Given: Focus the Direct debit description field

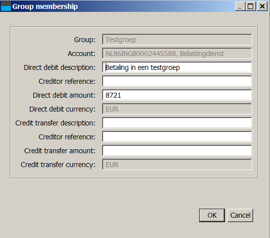Looking at the screenshot, I should pyautogui.click(x=177, y=67).
